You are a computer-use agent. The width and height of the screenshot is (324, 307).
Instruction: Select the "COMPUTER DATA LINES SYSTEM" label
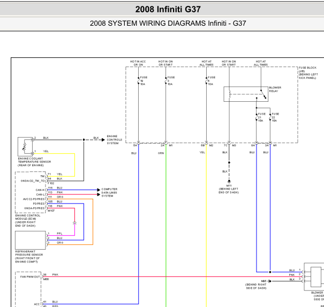(x=109, y=192)
